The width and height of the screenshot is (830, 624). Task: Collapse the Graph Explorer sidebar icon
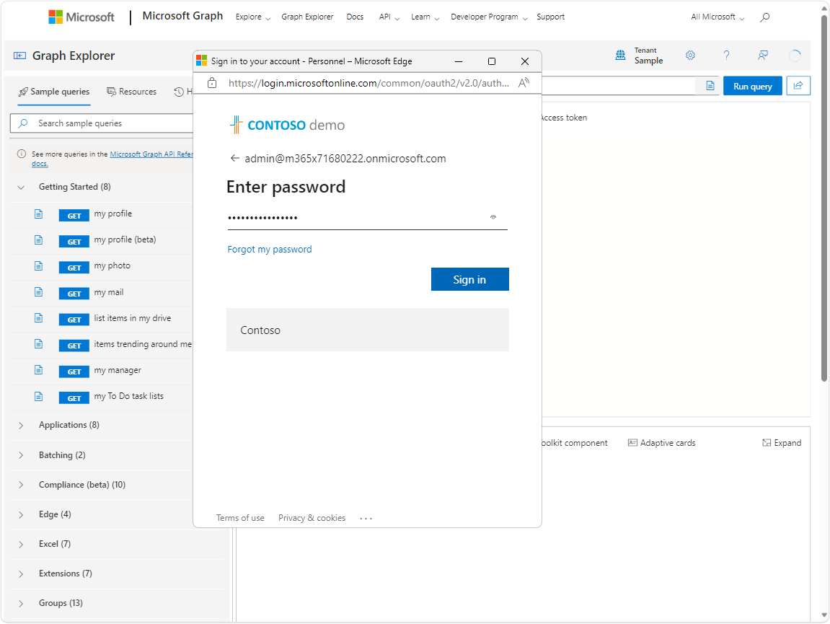click(x=19, y=56)
